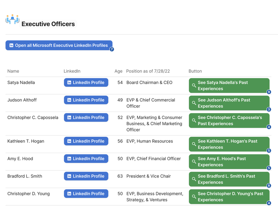Click age 49 in Judson Althoff's row
Screen dimensions: 278x216
(120, 100)
